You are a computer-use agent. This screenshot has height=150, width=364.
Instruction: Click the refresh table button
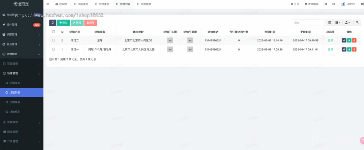pos(53,23)
